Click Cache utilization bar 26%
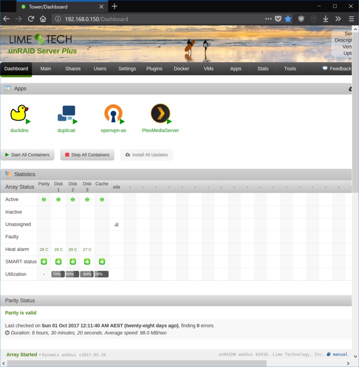 tap(101, 274)
